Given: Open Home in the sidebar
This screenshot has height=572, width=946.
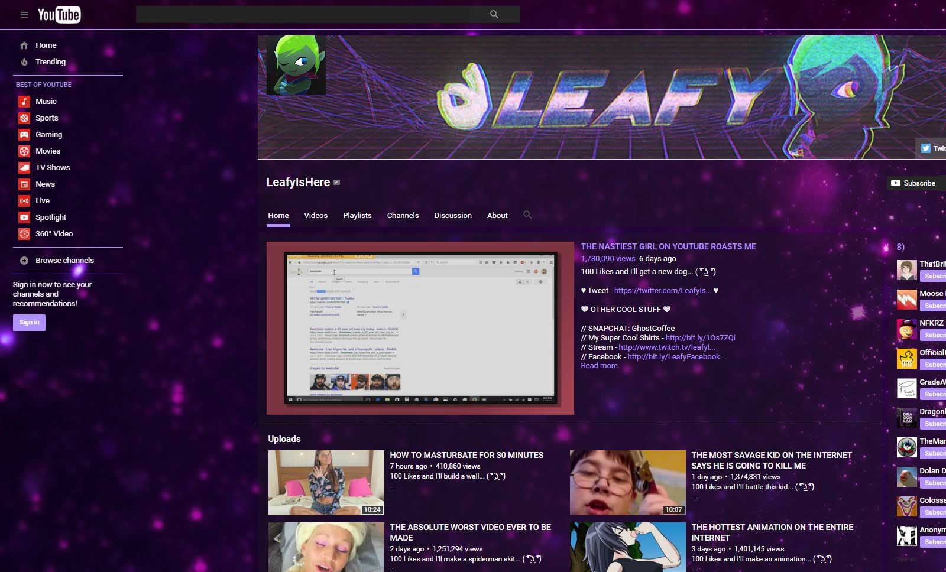Looking at the screenshot, I should pyautogui.click(x=46, y=45).
